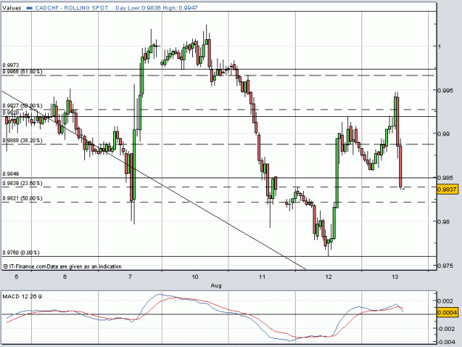
Task: Click the Aug month label
Action: (x=216, y=286)
